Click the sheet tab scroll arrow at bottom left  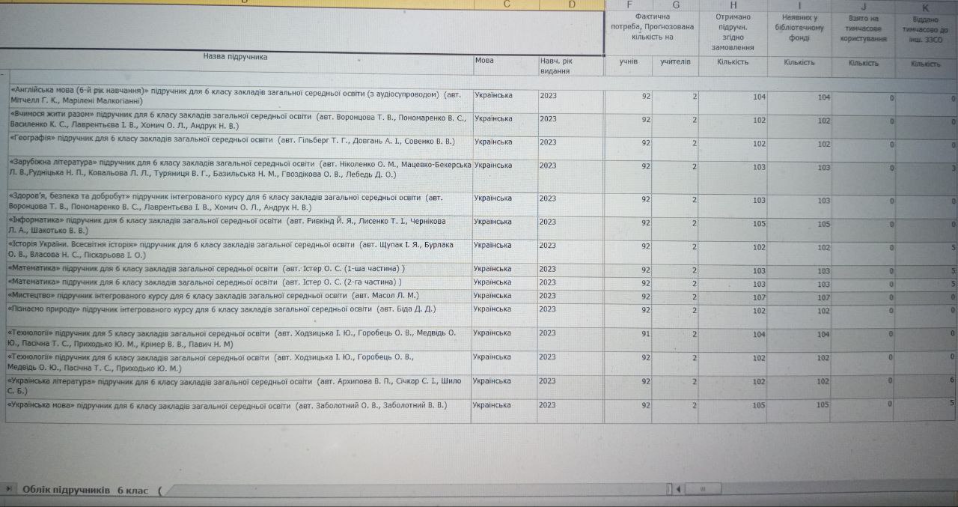(8, 490)
